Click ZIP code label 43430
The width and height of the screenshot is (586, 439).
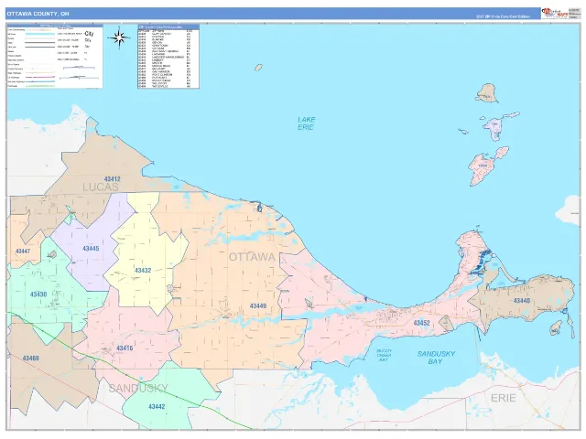click(38, 294)
